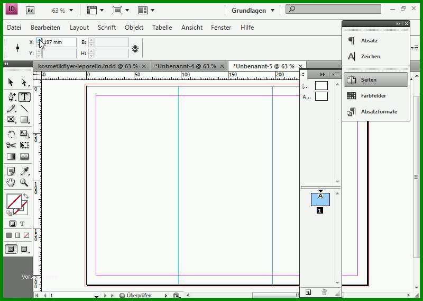The height and width of the screenshot is (301, 423).
Task: Select the Eyedropper tool
Action: [24, 171]
